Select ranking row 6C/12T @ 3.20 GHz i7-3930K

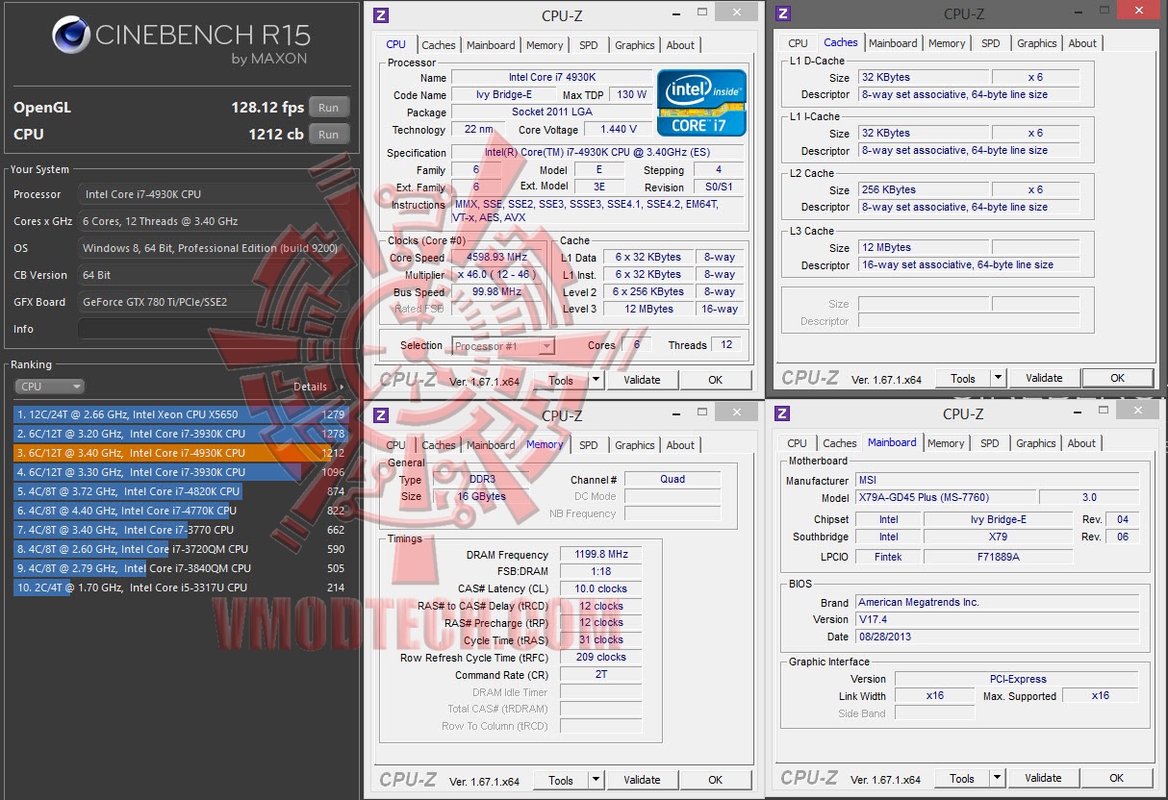point(180,434)
